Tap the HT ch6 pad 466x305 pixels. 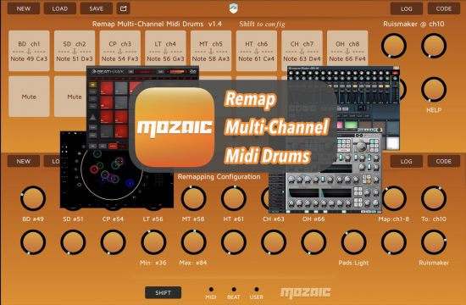(x=257, y=51)
